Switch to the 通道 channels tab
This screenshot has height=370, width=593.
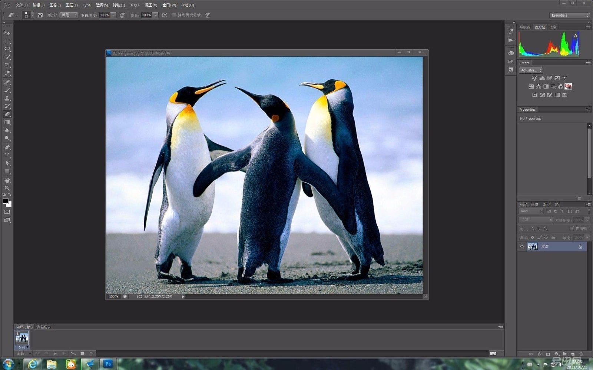[534, 204]
